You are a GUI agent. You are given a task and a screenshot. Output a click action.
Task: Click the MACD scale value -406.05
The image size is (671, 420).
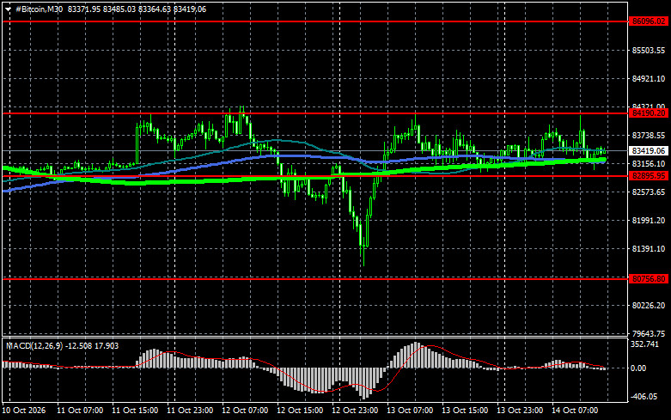click(x=644, y=397)
